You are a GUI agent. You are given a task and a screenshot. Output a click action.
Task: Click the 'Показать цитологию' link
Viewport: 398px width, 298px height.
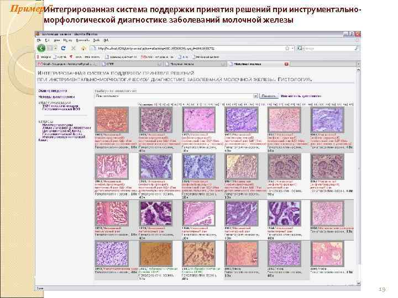click(x=301, y=96)
